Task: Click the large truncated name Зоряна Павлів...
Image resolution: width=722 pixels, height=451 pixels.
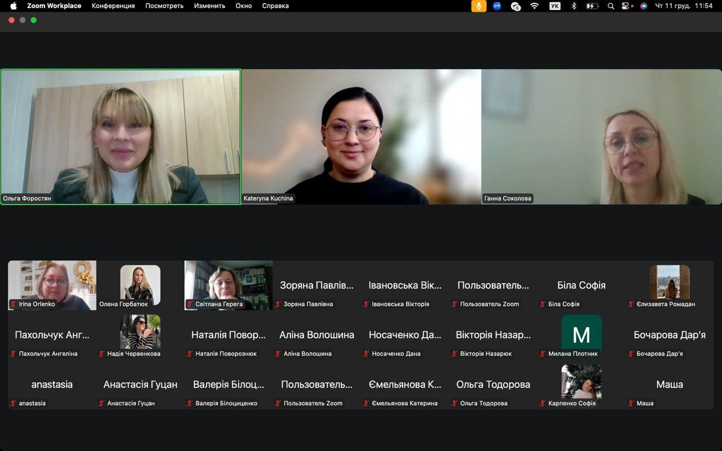Action: [x=317, y=285]
